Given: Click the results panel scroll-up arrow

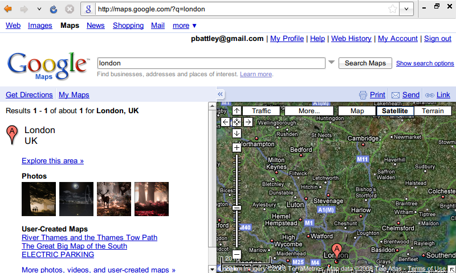Looking at the screenshot, I should [212, 106].
